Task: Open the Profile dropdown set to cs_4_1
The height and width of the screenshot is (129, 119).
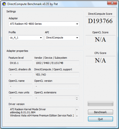Action: (x=26, y=38)
